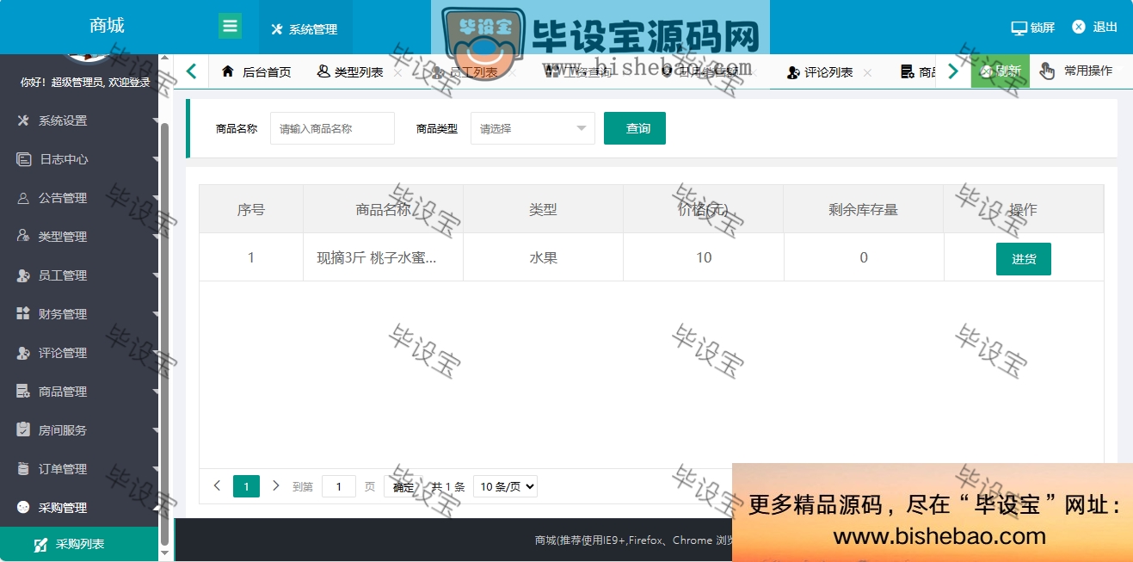Click the 退出 circled-x icon
This screenshot has height=562, width=1133.
pyautogui.click(x=1079, y=27)
